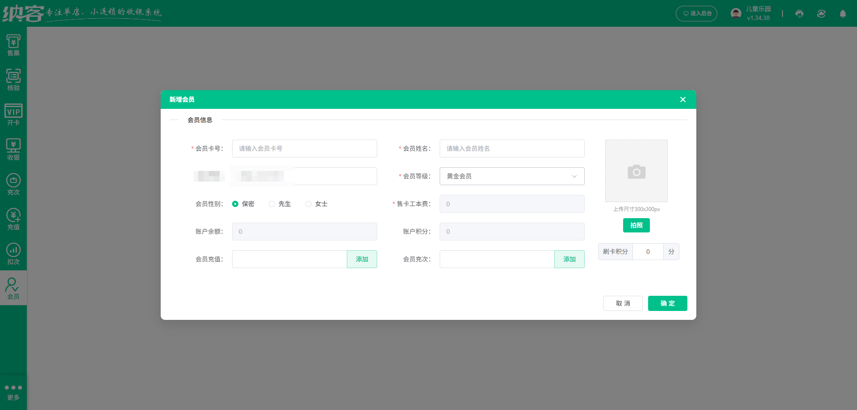The image size is (857, 410).
Task: Switch to the 收银 cashier module
Action: 13,149
